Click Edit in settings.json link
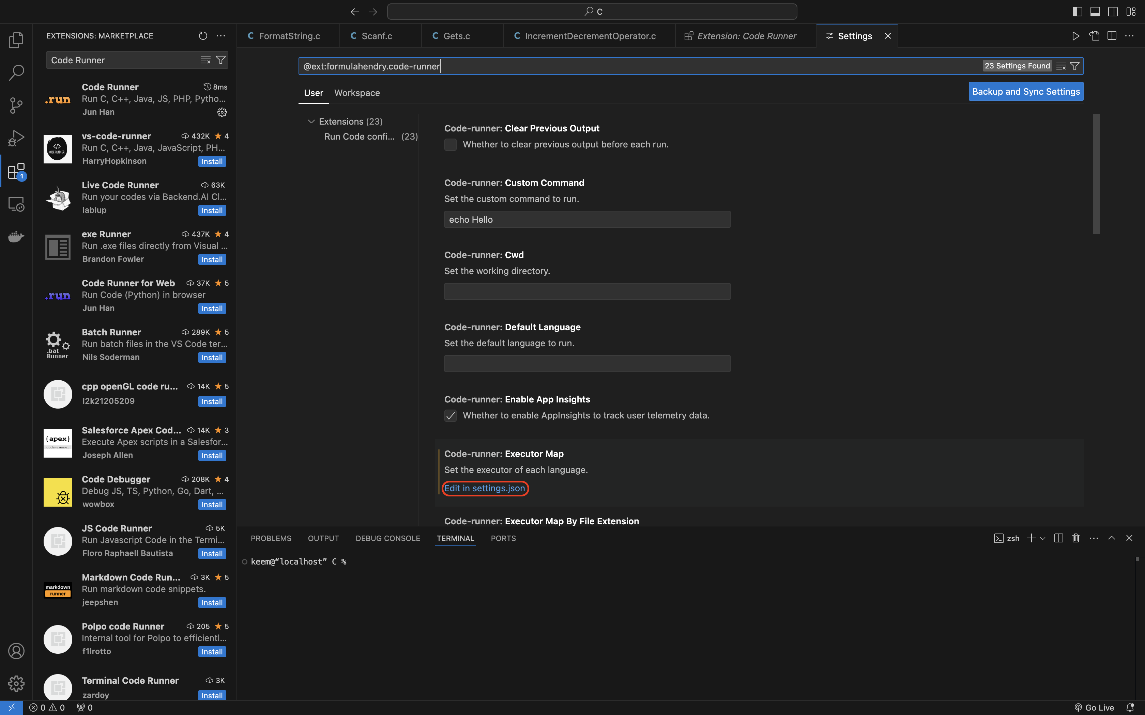 coord(485,489)
